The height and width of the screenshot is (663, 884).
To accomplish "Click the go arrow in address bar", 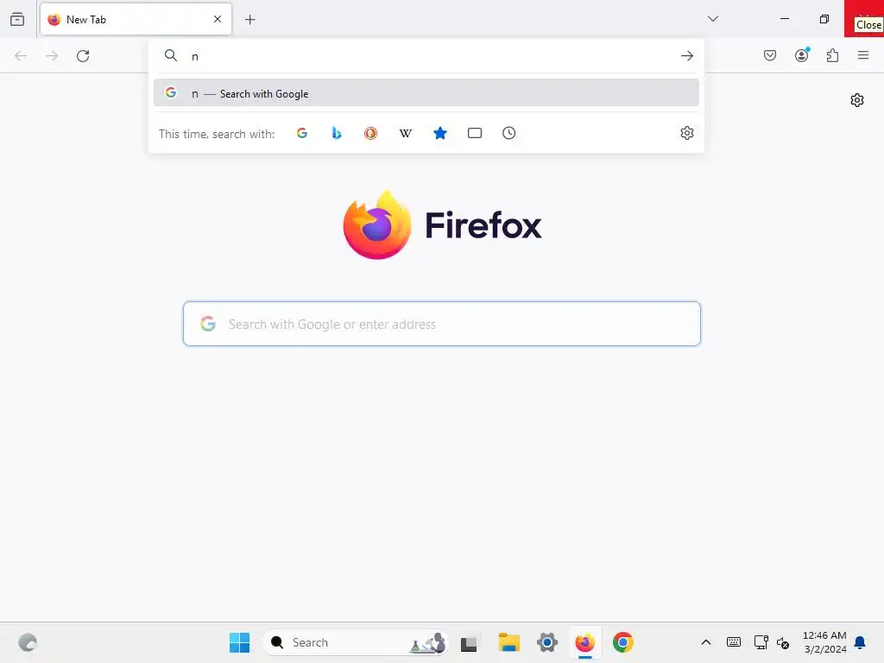I will [686, 56].
